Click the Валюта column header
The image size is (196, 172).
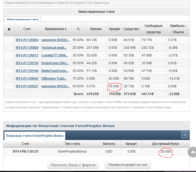[x=109, y=144]
